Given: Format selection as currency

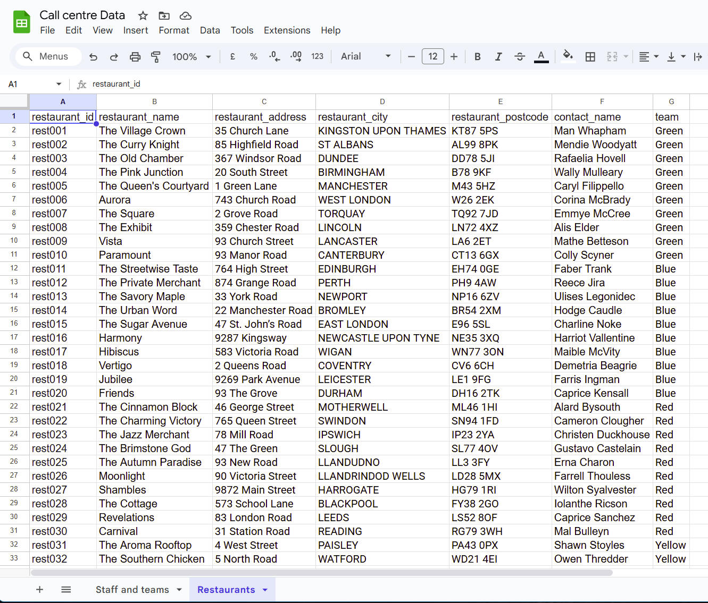Looking at the screenshot, I should tap(232, 56).
